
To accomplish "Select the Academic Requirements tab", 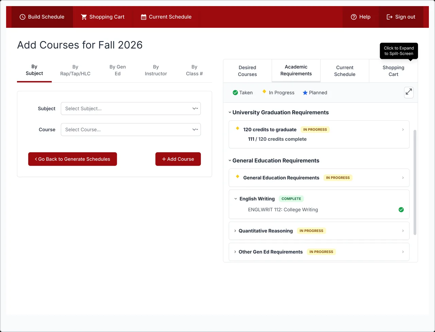I will pyautogui.click(x=296, y=71).
